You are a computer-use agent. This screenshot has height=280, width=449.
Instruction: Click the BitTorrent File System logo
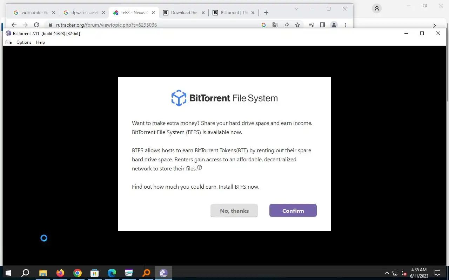[224, 98]
